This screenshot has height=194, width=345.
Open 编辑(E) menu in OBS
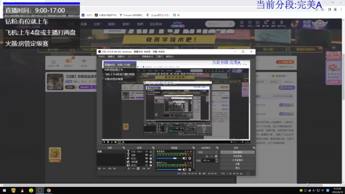tap(111, 56)
